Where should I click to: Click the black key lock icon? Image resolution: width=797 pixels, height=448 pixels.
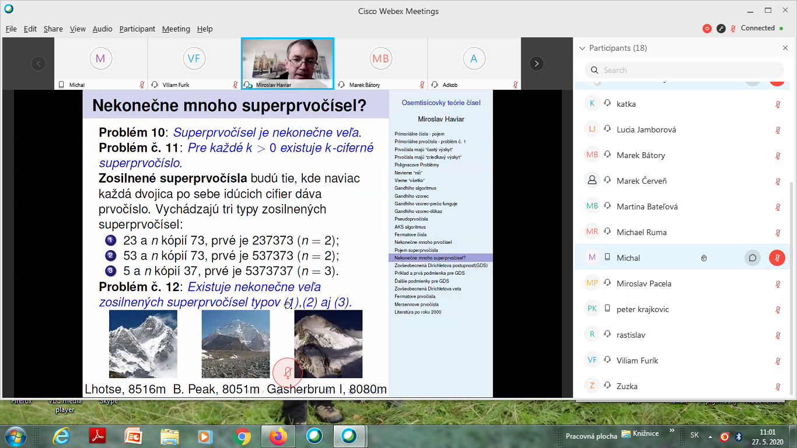pos(721,28)
